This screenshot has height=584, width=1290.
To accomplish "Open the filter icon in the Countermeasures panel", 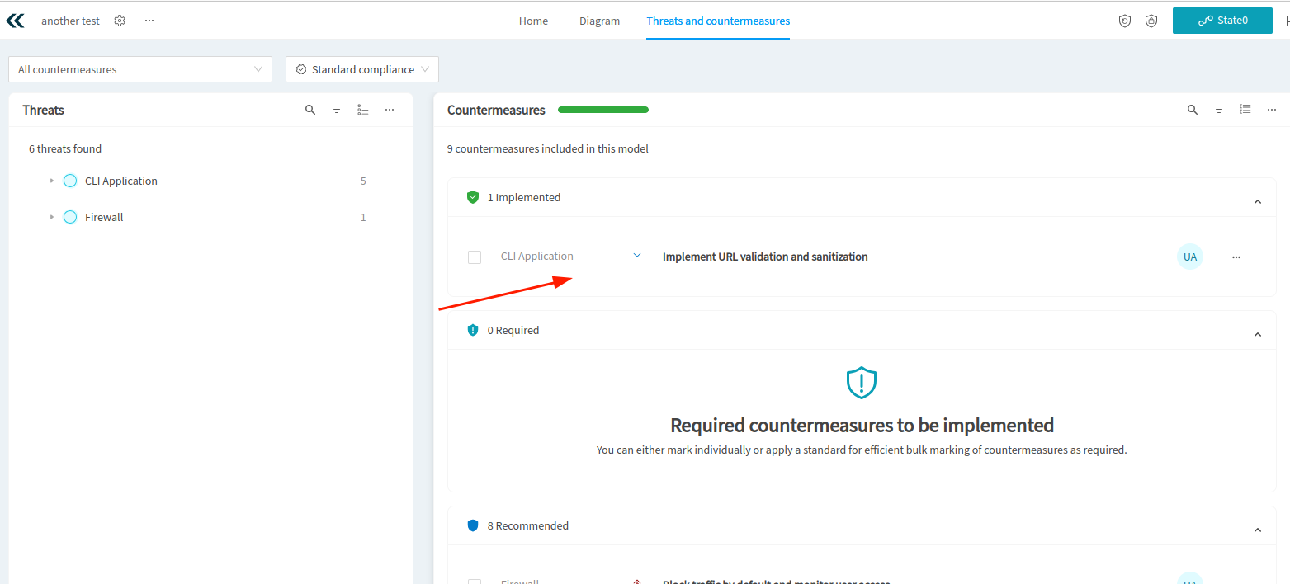I will point(1219,110).
